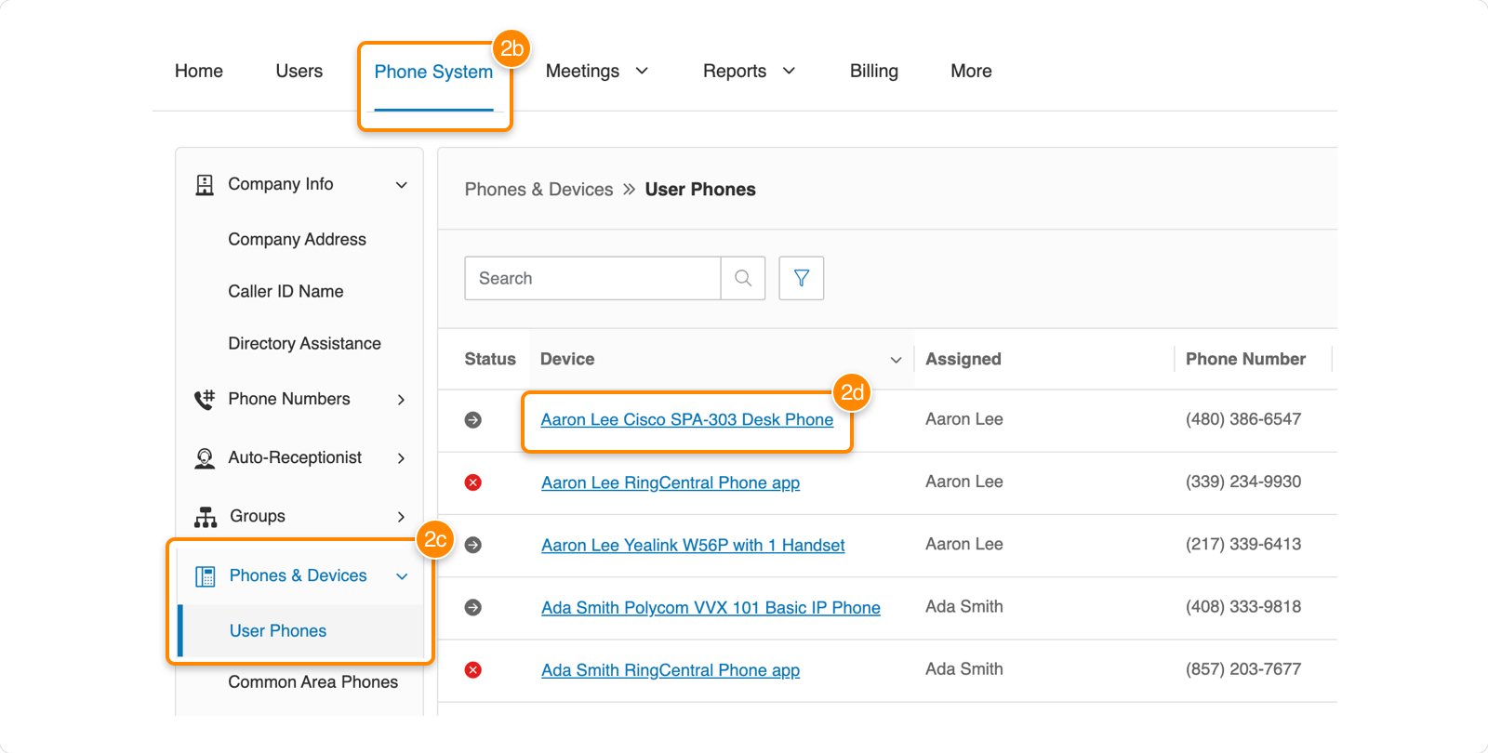The image size is (1488, 753).
Task: Collapse the Company Info section
Action: pos(401,185)
